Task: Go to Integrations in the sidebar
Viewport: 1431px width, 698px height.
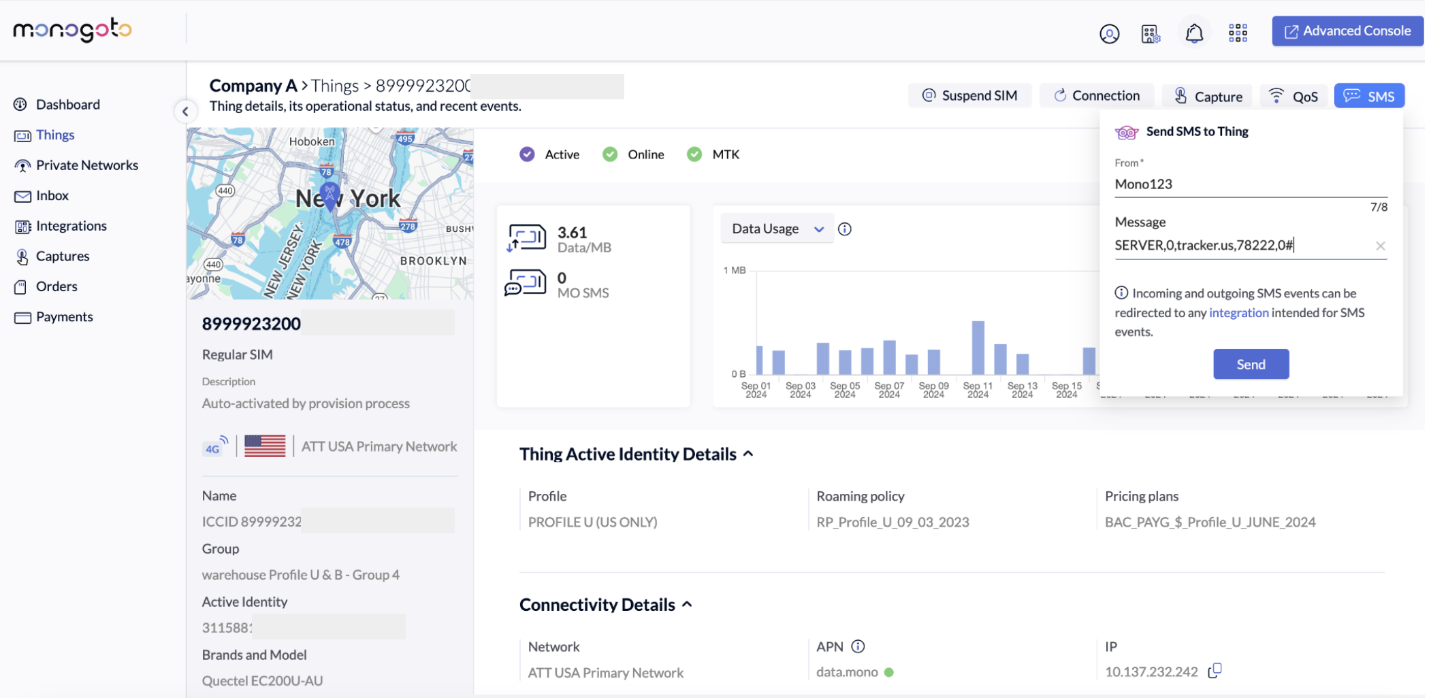Action: point(71,226)
